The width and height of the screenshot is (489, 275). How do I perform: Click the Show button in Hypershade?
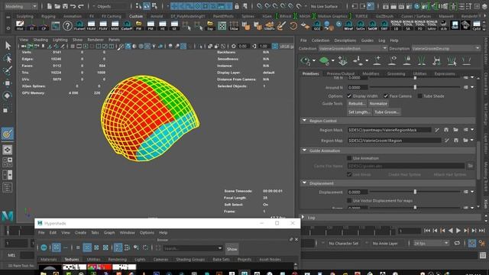(x=232, y=249)
